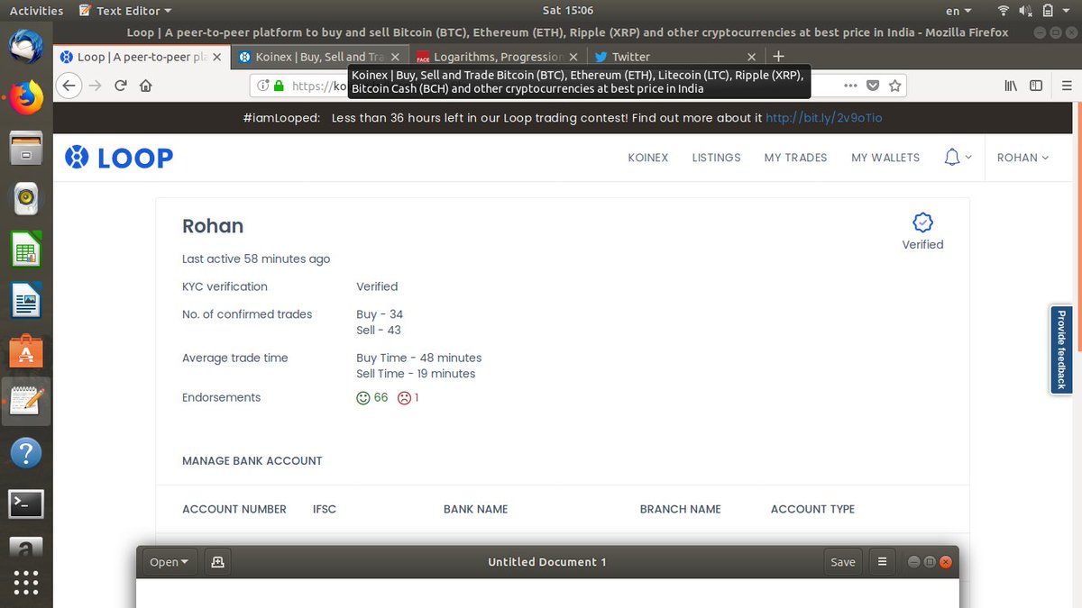
Task: Click the Provide Feedback sidebar tab
Action: (1060, 349)
